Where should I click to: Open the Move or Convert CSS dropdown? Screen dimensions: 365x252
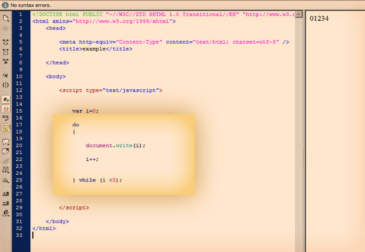pyautogui.click(x=5, y=180)
